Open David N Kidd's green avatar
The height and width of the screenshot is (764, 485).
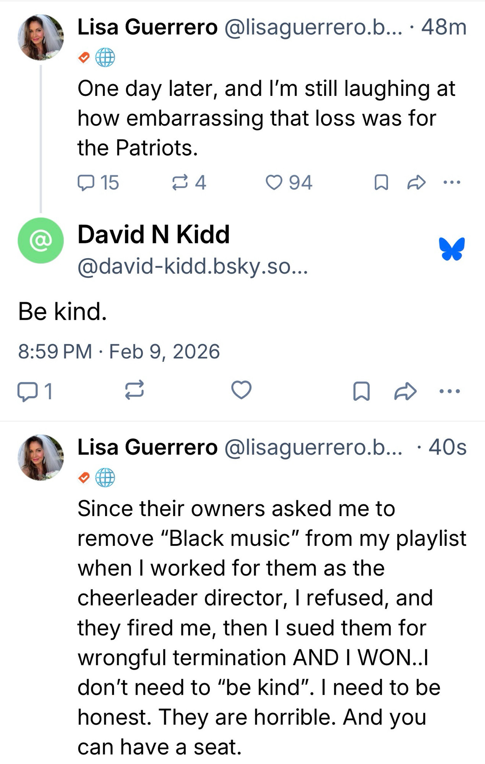(x=41, y=240)
